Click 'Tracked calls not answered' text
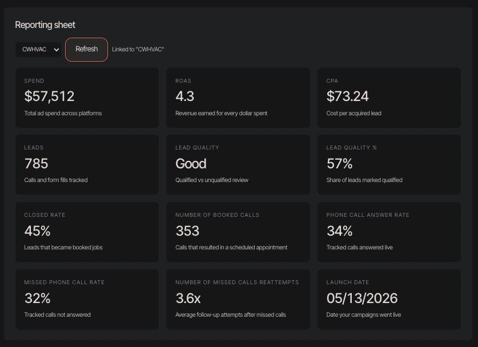The height and width of the screenshot is (347, 478). (x=57, y=314)
